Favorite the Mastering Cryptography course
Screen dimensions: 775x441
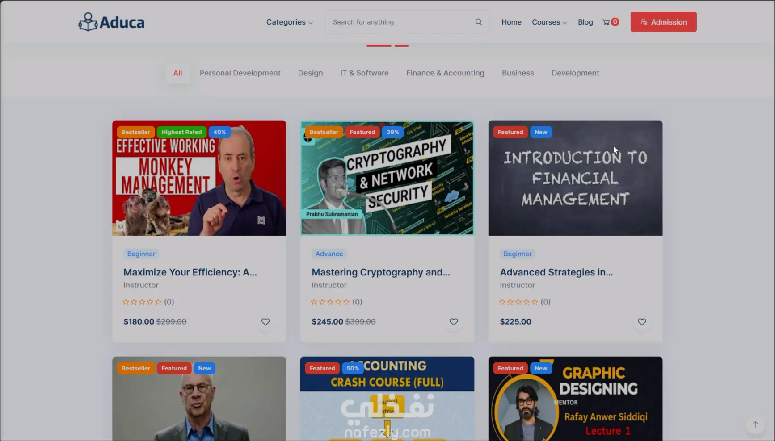[454, 322]
